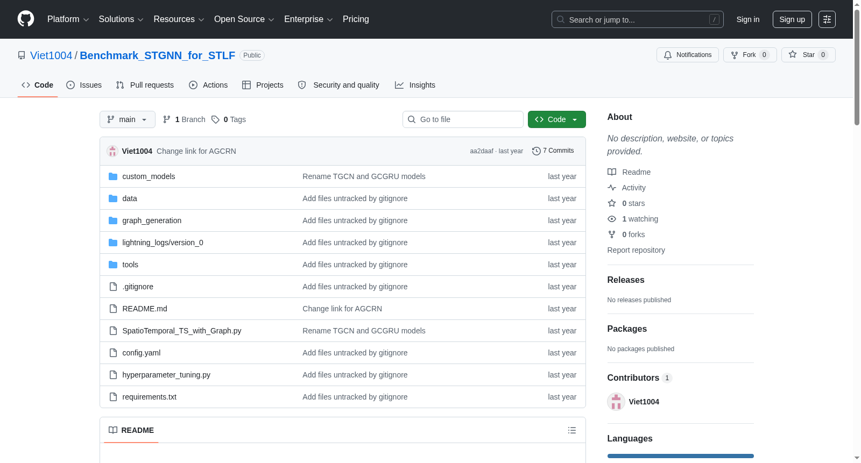Viewport: 861px width, 463px height.
Task: Switch to the Issues tab
Action: tap(84, 85)
